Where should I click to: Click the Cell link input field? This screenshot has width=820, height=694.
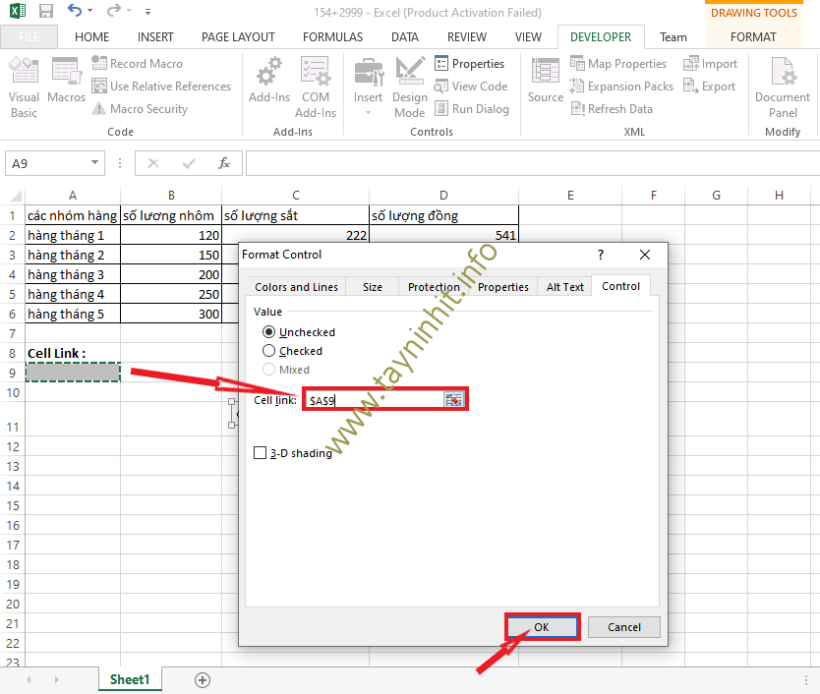pyautogui.click(x=374, y=400)
